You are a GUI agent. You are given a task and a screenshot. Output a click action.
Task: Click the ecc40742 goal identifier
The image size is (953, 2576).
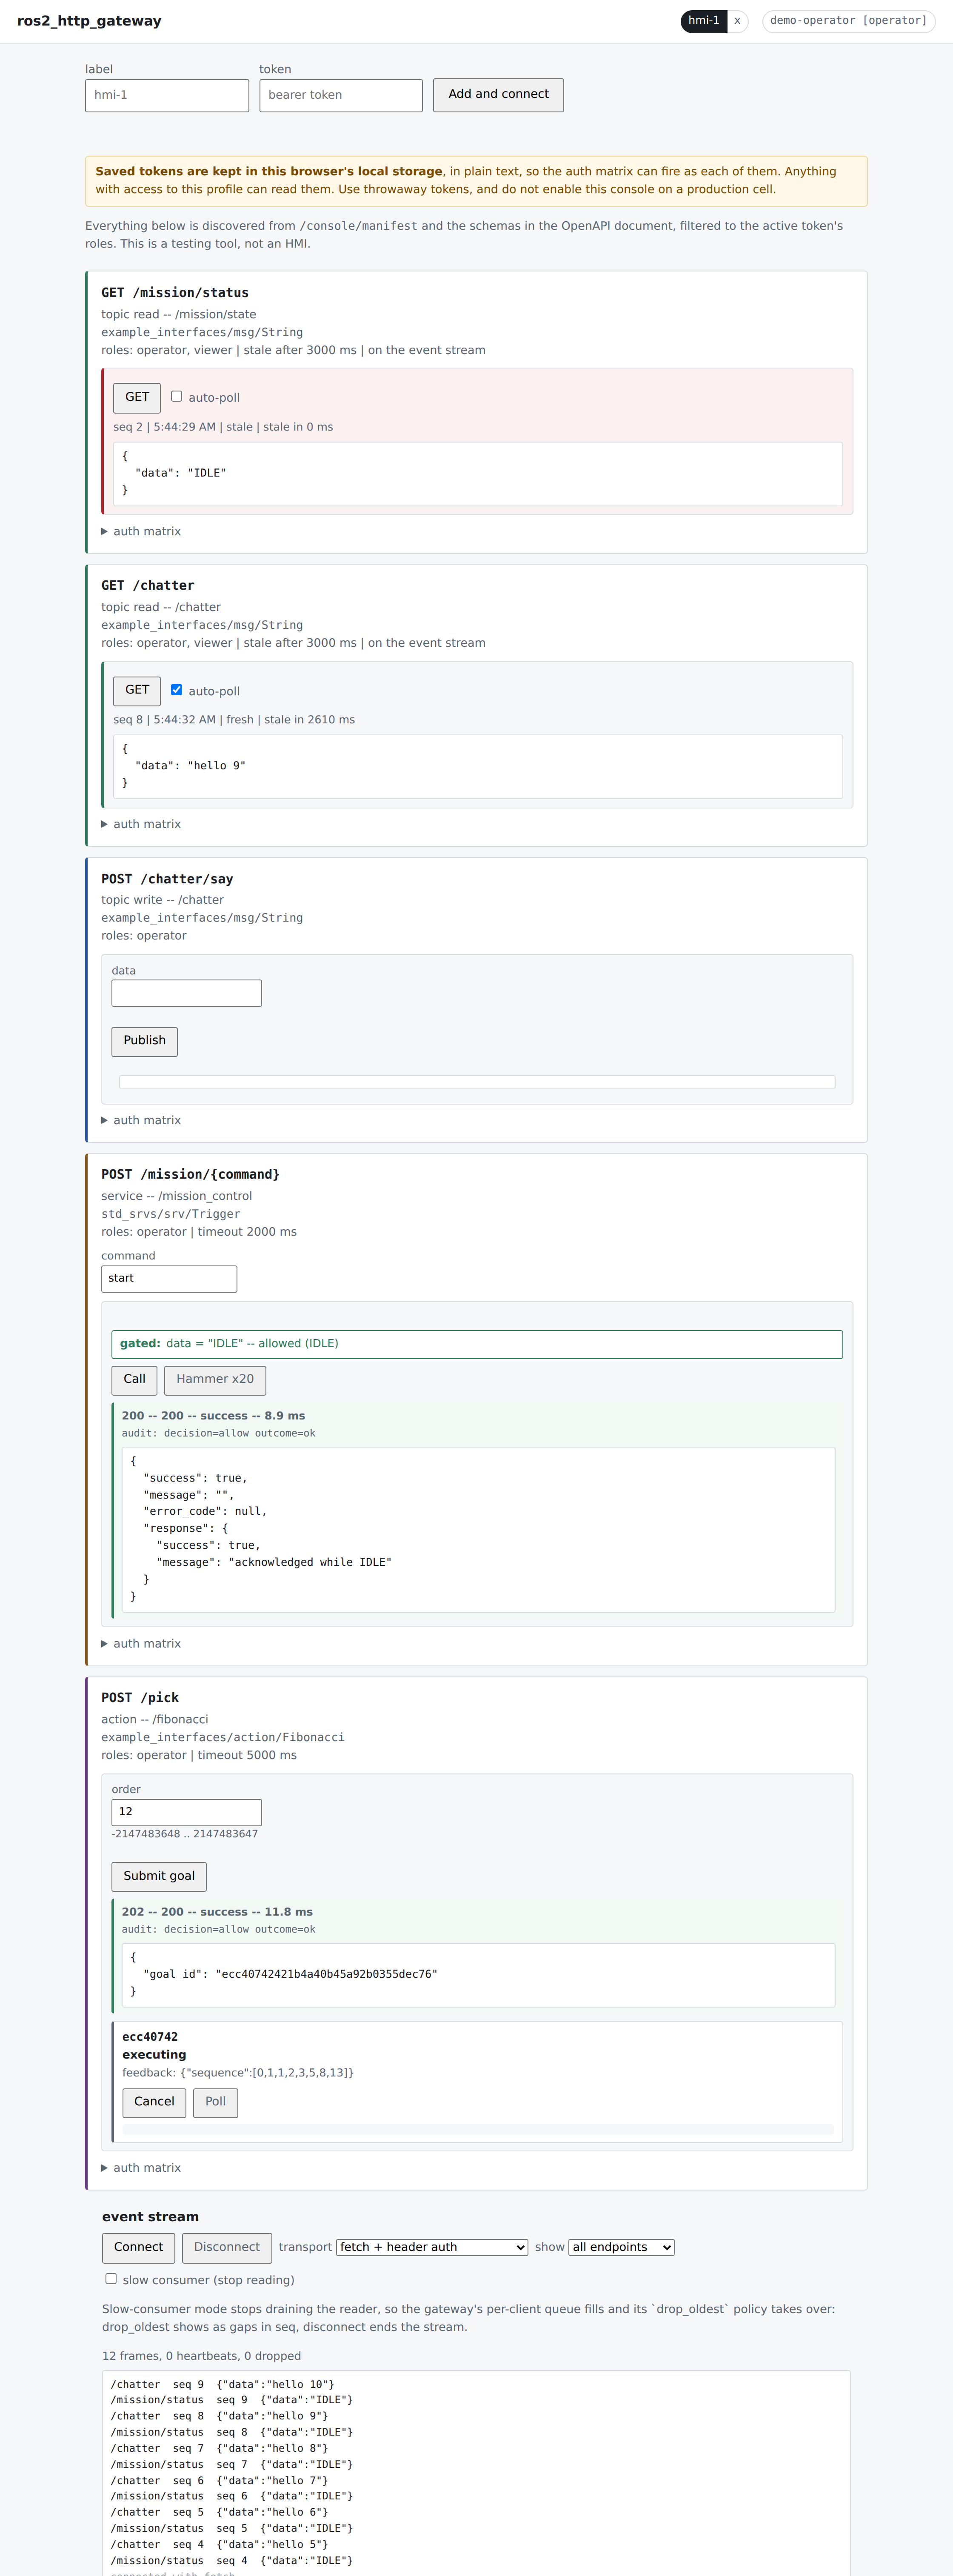click(150, 2037)
